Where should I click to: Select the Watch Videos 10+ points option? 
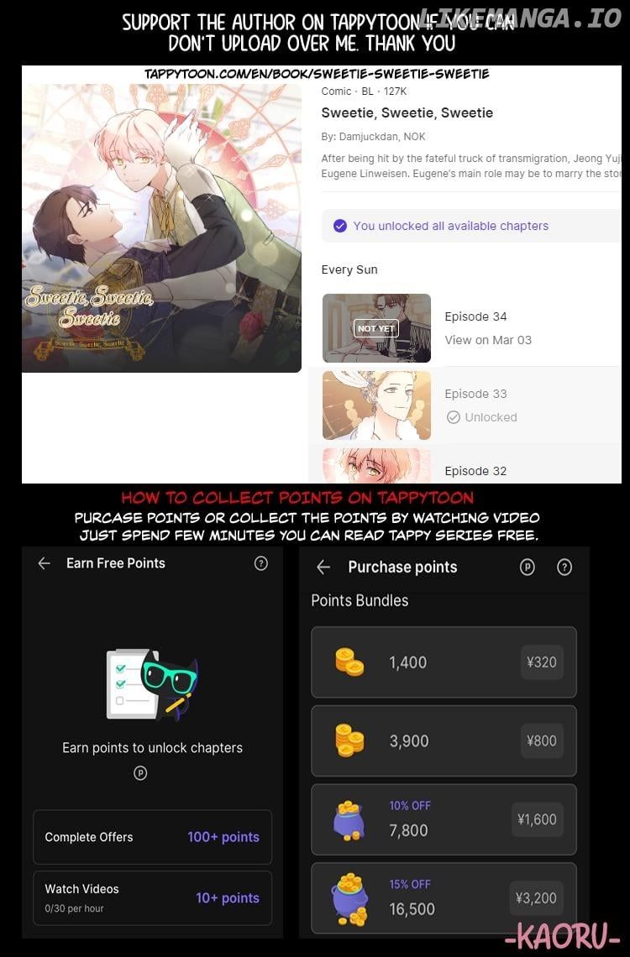click(x=152, y=897)
